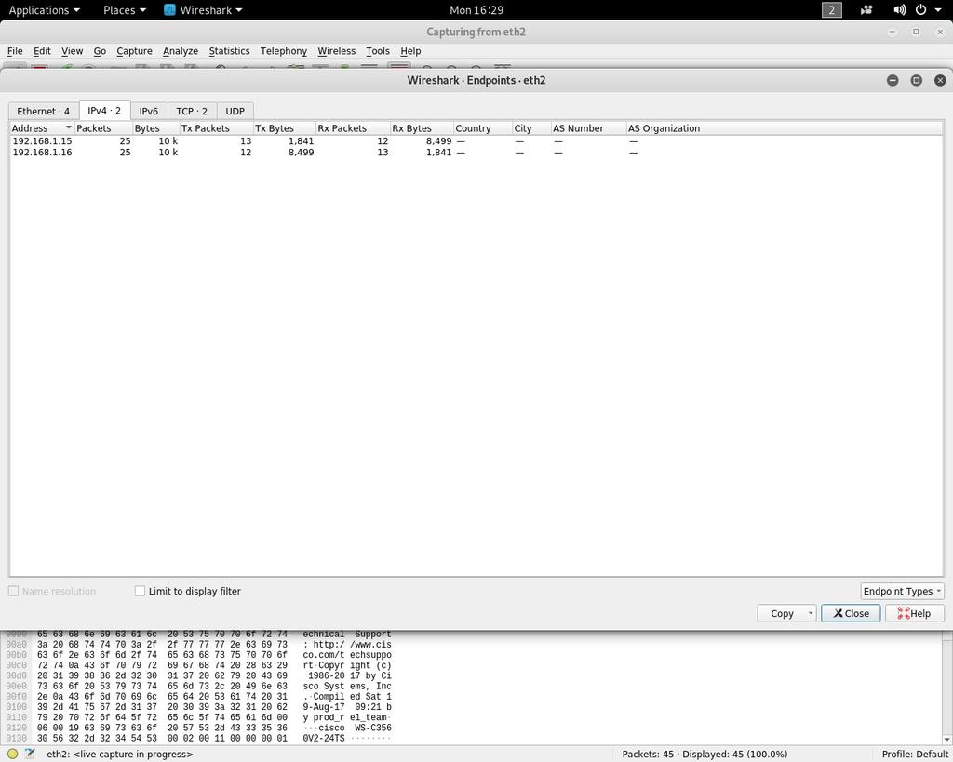Sort by Rx Packets column header

click(x=353, y=128)
